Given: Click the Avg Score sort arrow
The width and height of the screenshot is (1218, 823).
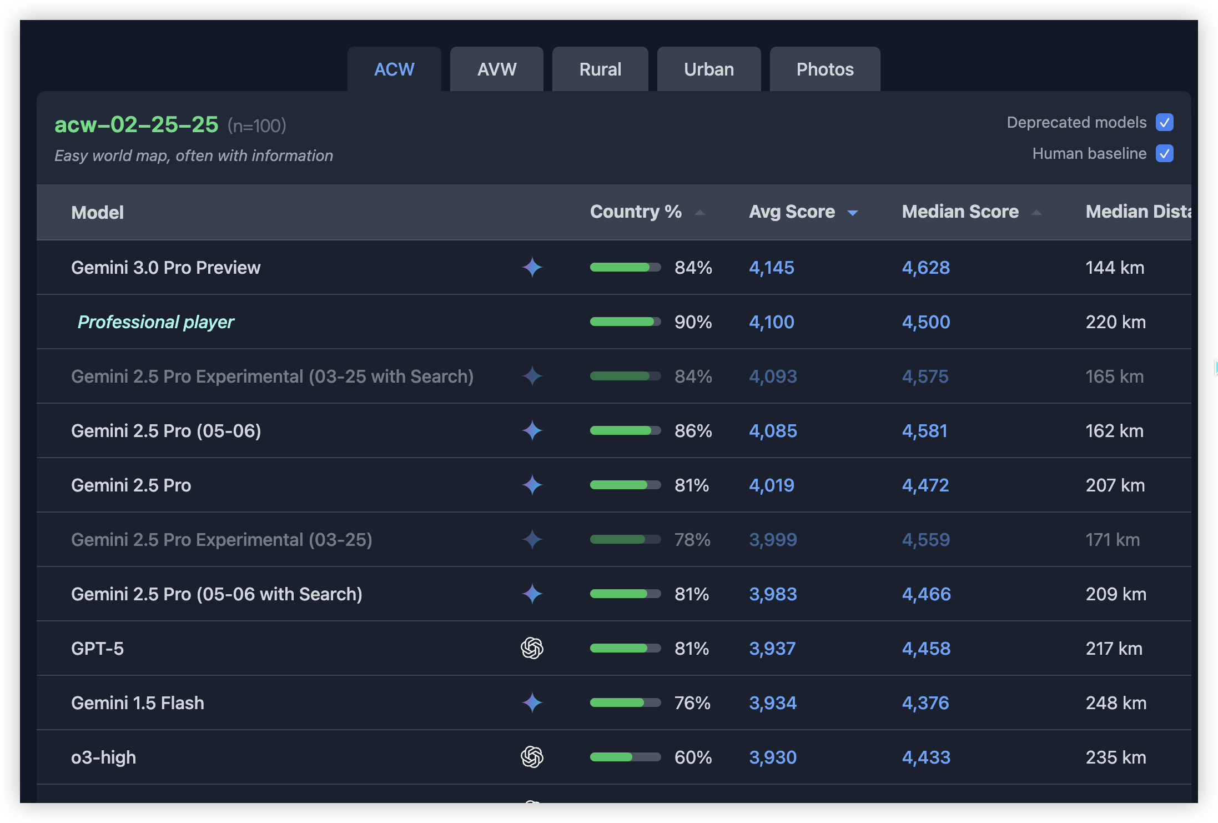Looking at the screenshot, I should 853,213.
